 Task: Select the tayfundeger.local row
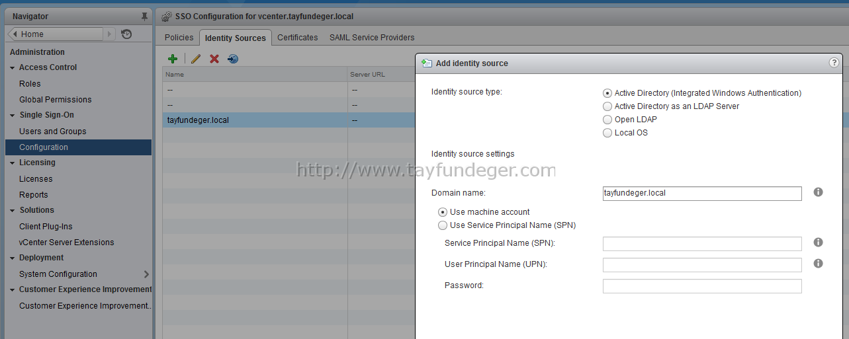289,120
